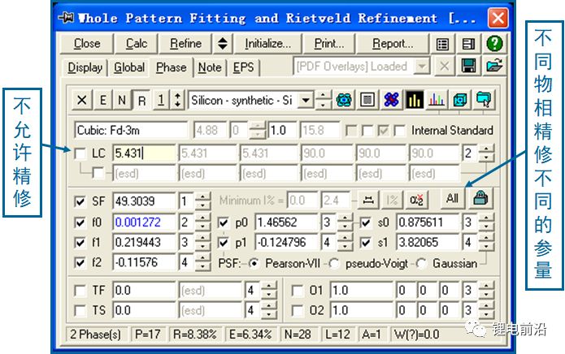This screenshot has width=565, height=354.
Task: Open the EPS tab
Action: click(243, 67)
